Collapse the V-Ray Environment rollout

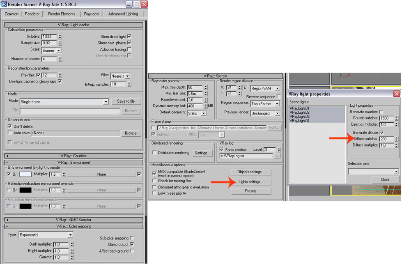(x=74, y=163)
